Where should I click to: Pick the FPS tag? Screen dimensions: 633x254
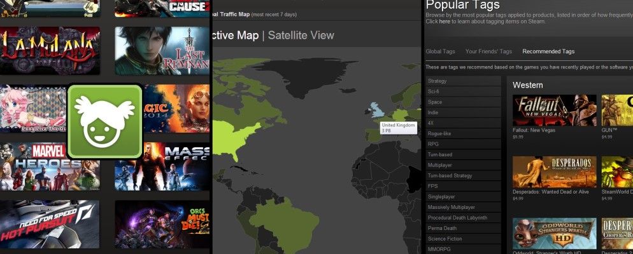[464, 186]
